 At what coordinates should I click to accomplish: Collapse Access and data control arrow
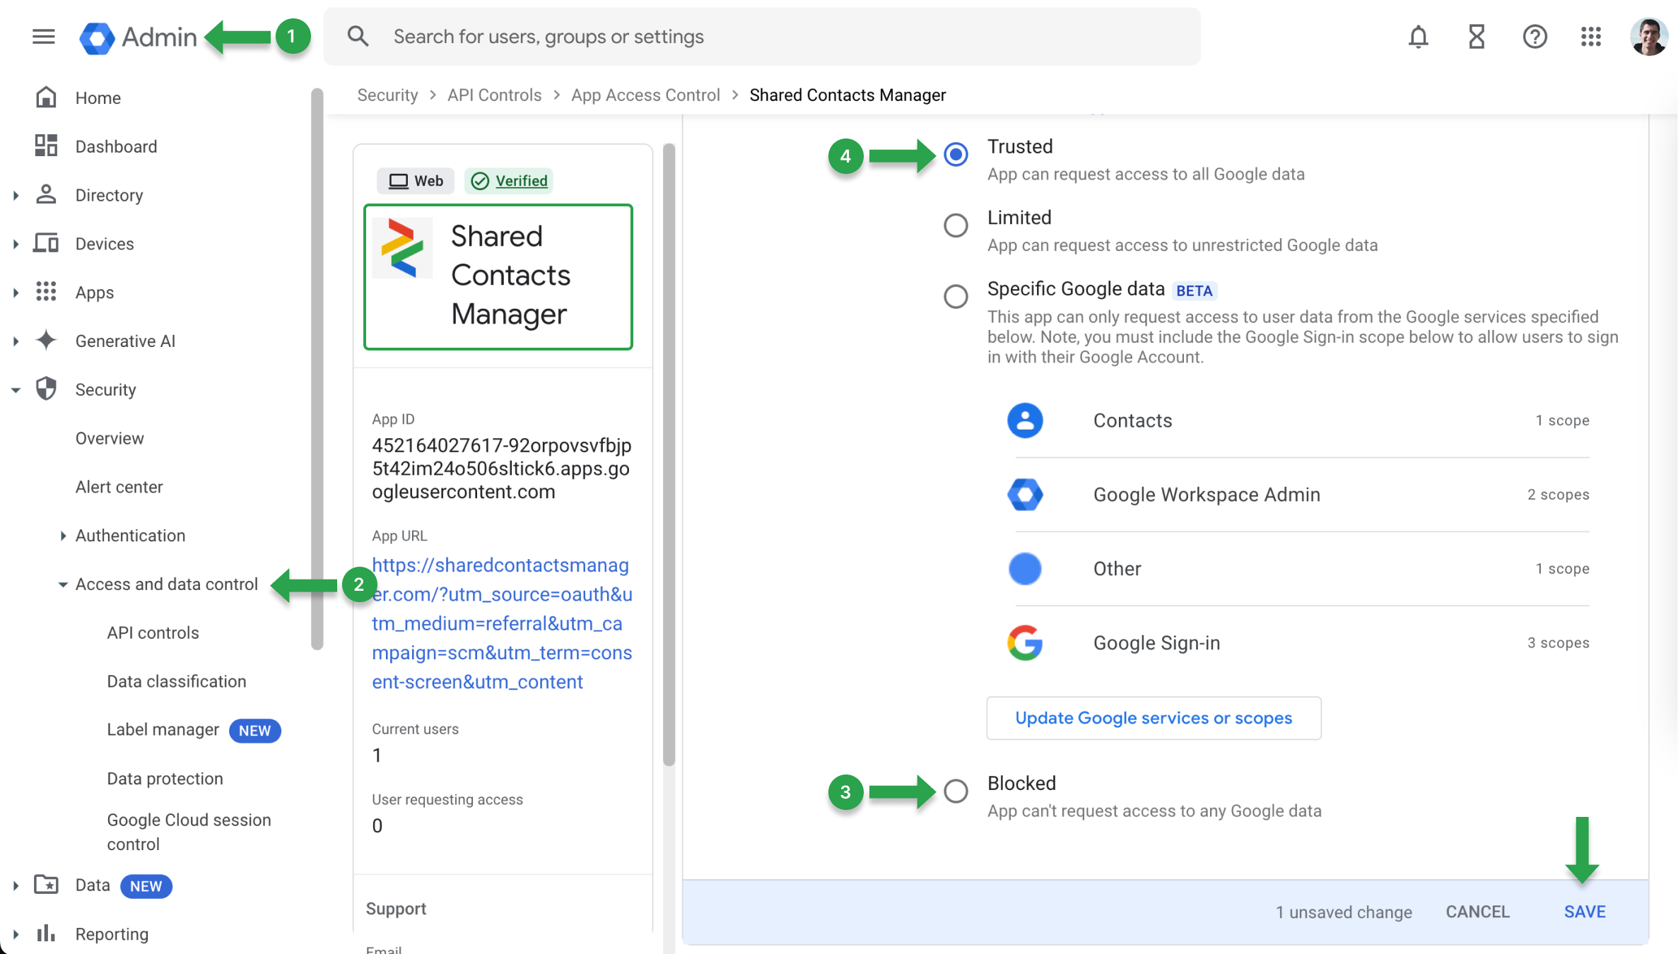coord(63,584)
